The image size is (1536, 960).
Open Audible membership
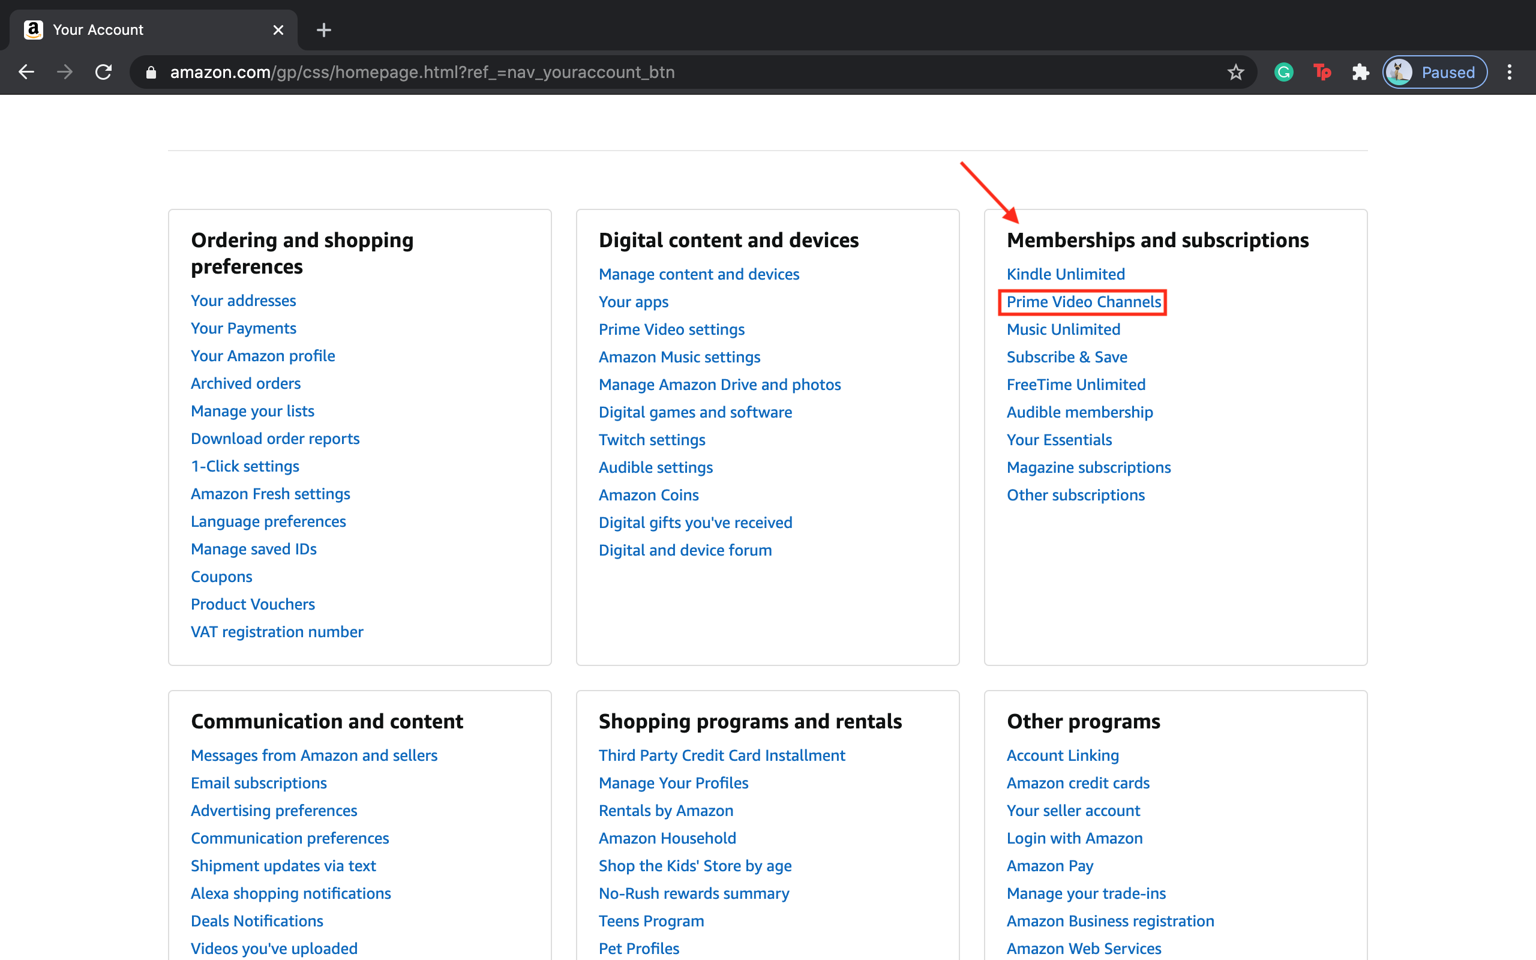(1079, 412)
